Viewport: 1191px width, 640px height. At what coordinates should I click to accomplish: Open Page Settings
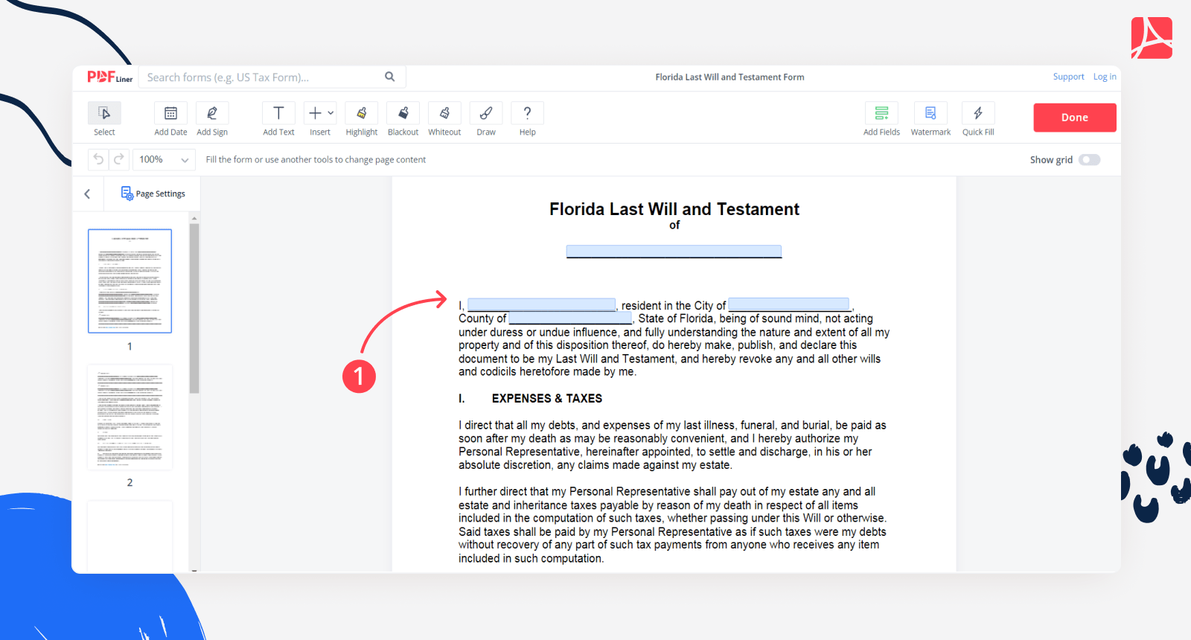coord(153,193)
